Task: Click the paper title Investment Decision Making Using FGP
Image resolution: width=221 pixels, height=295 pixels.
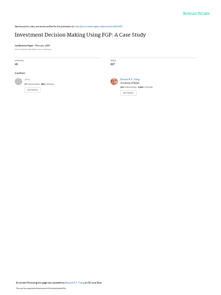Action: [80, 35]
